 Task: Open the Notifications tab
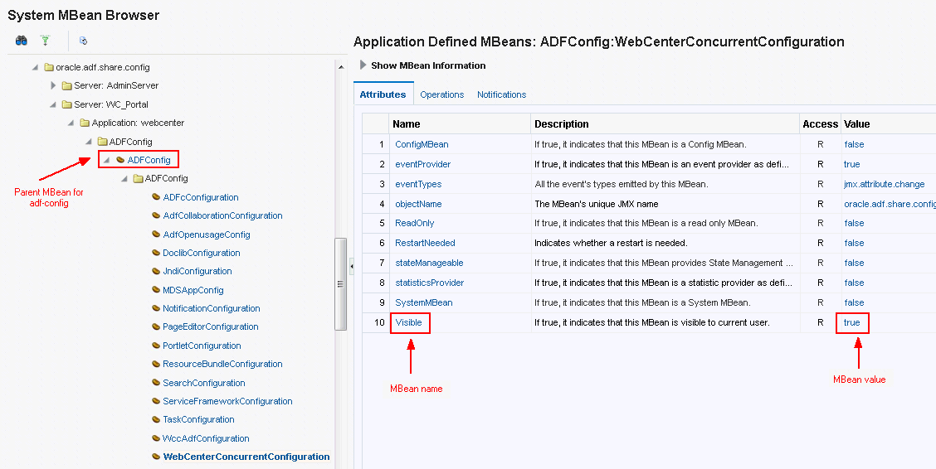[501, 94]
